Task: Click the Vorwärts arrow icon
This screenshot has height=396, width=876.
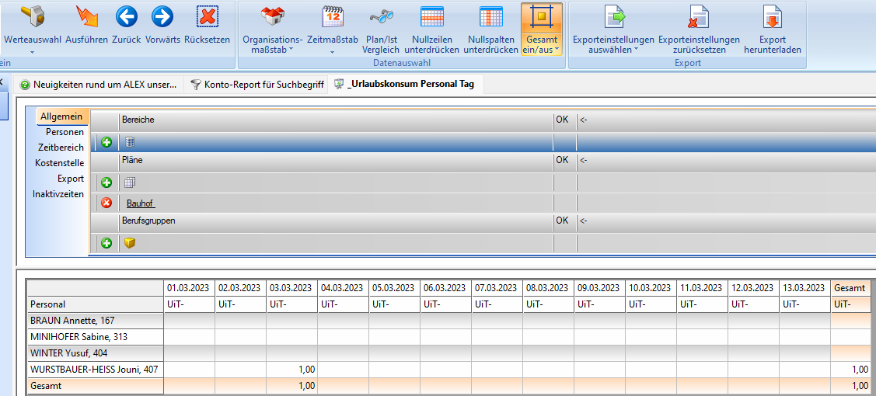Action: (162, 17)
